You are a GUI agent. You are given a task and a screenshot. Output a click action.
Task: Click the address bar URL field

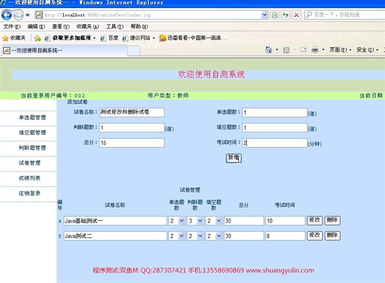coord(148,15)
